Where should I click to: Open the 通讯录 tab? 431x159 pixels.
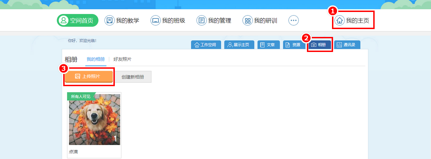pos(347,45)
